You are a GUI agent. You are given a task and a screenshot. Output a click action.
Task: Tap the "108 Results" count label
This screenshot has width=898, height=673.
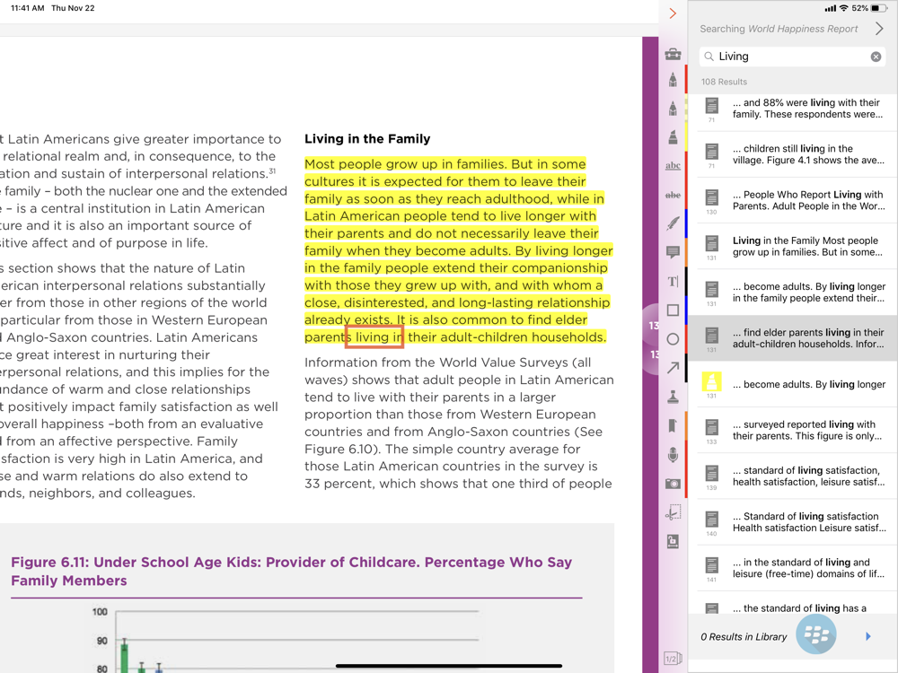pyautogui.click(x=724, y=82)
